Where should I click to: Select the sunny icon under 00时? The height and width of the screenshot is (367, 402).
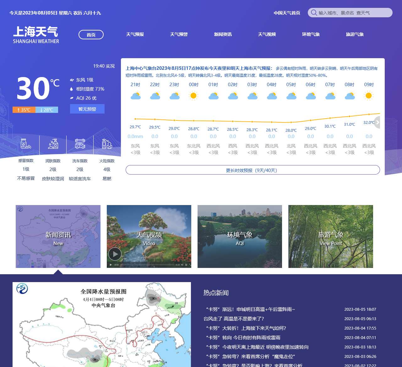click(194, 95)
